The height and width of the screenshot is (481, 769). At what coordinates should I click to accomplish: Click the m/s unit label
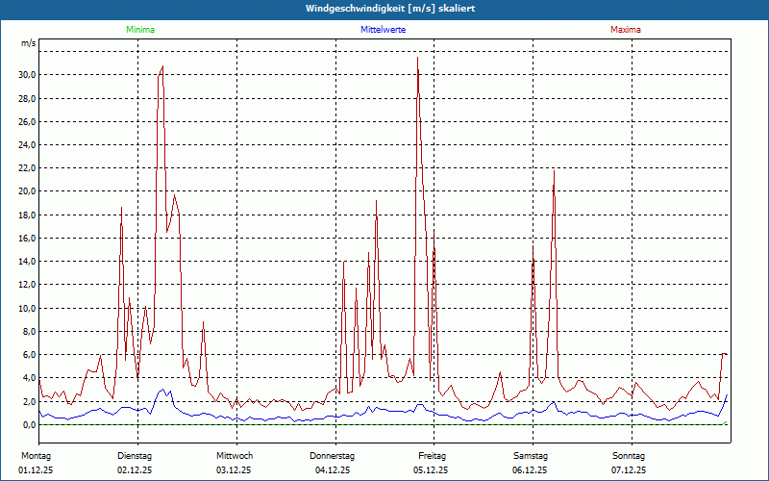coord(28,44)
